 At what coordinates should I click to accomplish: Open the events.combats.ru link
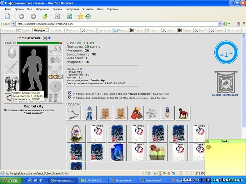coord(225,95)
